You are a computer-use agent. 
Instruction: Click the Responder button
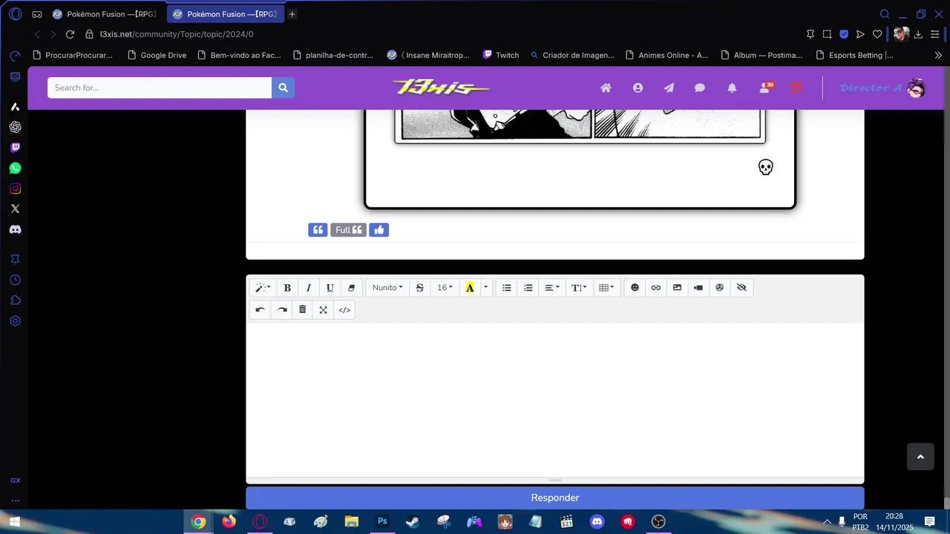[x=555, y=498]
